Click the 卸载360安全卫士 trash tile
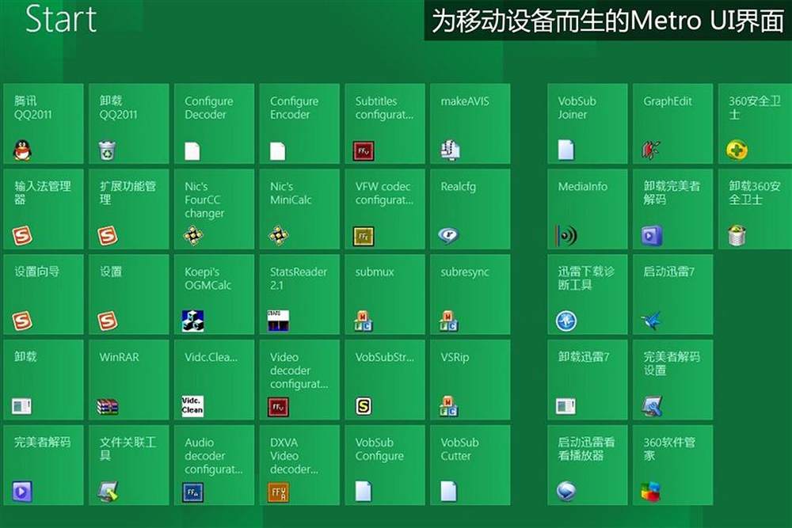 point(755,209)
